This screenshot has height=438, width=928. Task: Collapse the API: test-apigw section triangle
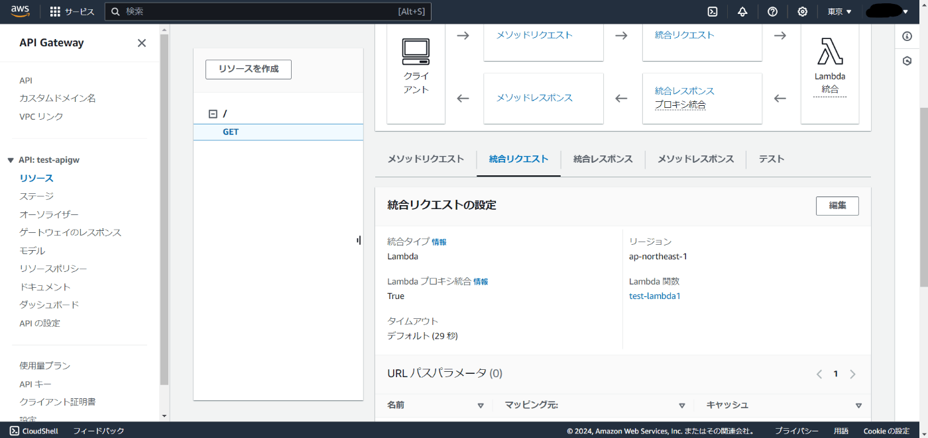(11, 160)
